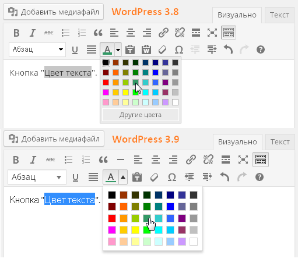Click selected text Цвет текста in WordPress 3.8
The width and height of the screenshot is (298, 262).
click(x=68, y=72)
